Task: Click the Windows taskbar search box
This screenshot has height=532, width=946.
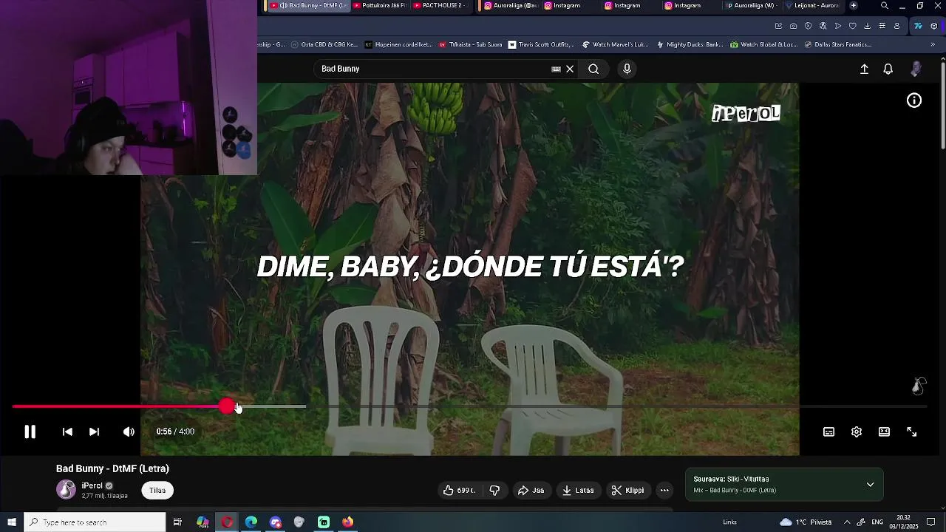Action: [x=95, y=522]
